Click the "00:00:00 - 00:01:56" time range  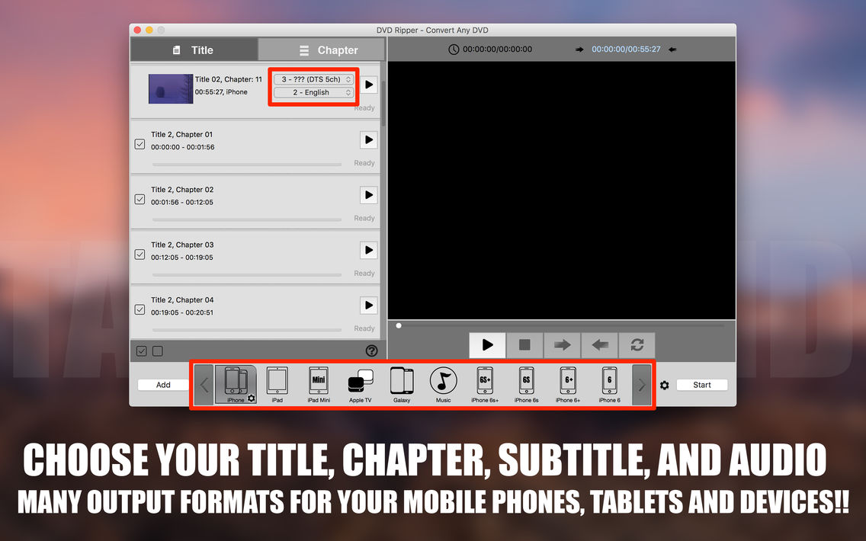tap(183, 147)
